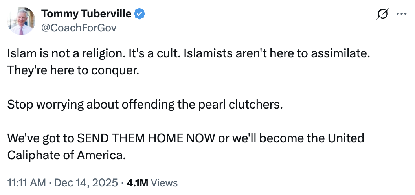415x195 pixels.
Task: Click the line mentioning pearl clutchers
Action: (x=145, y=105)
